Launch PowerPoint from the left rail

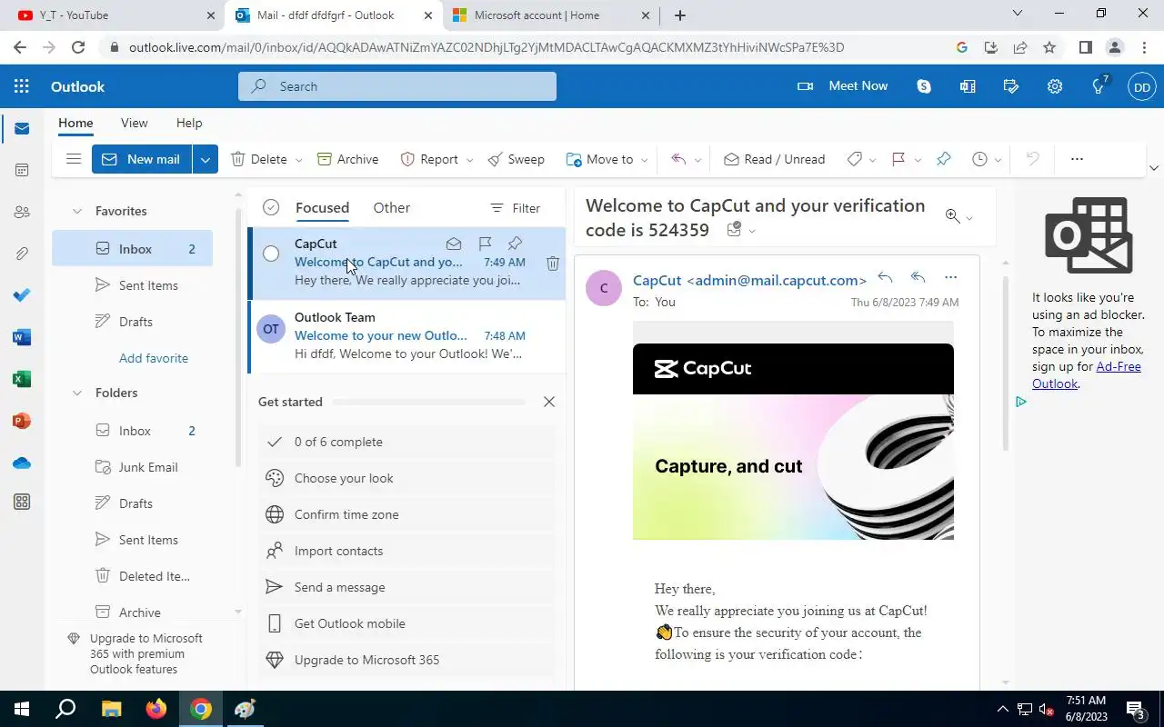pos(22,421)
